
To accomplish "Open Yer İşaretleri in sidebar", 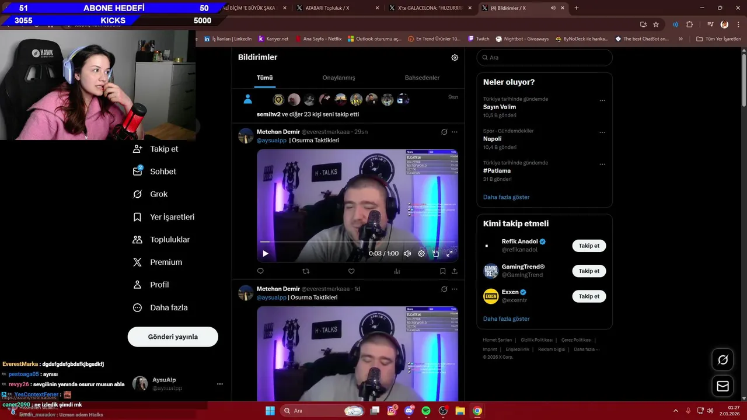I will pyautogui.click(x=164, y=217).
